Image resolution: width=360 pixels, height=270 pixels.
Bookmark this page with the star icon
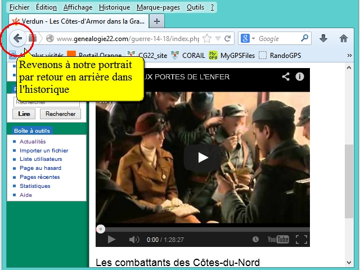click(x=207, y=38)
